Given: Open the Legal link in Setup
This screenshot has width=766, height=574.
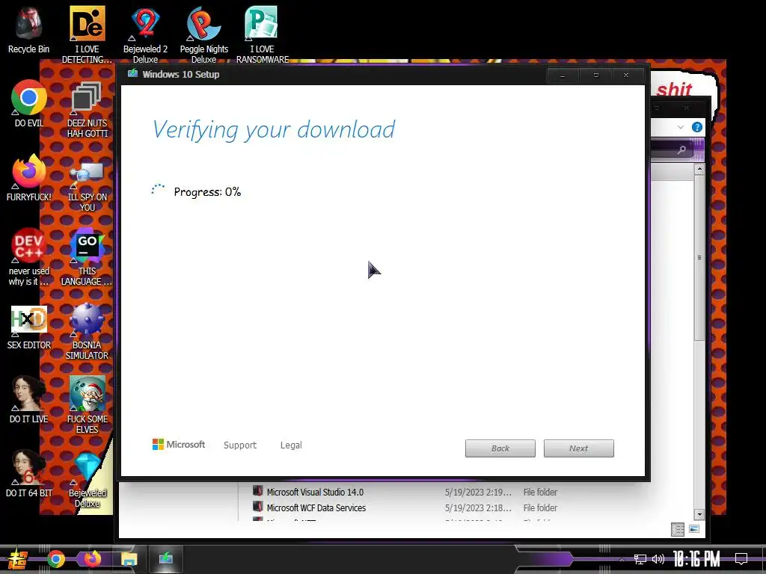Looking at the screenshot, I should 291,445.
